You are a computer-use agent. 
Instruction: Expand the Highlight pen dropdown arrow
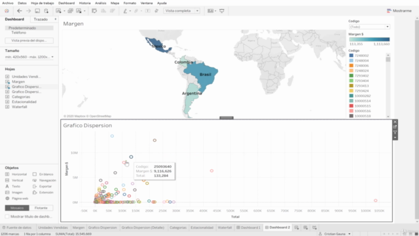pos(130,11)
